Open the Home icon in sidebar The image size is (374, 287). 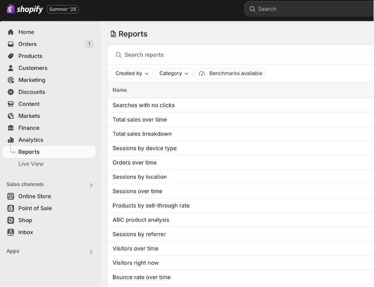11,32
